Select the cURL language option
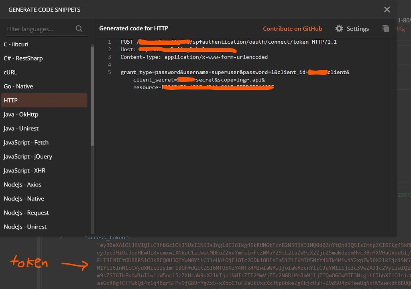 click(44, 72)
